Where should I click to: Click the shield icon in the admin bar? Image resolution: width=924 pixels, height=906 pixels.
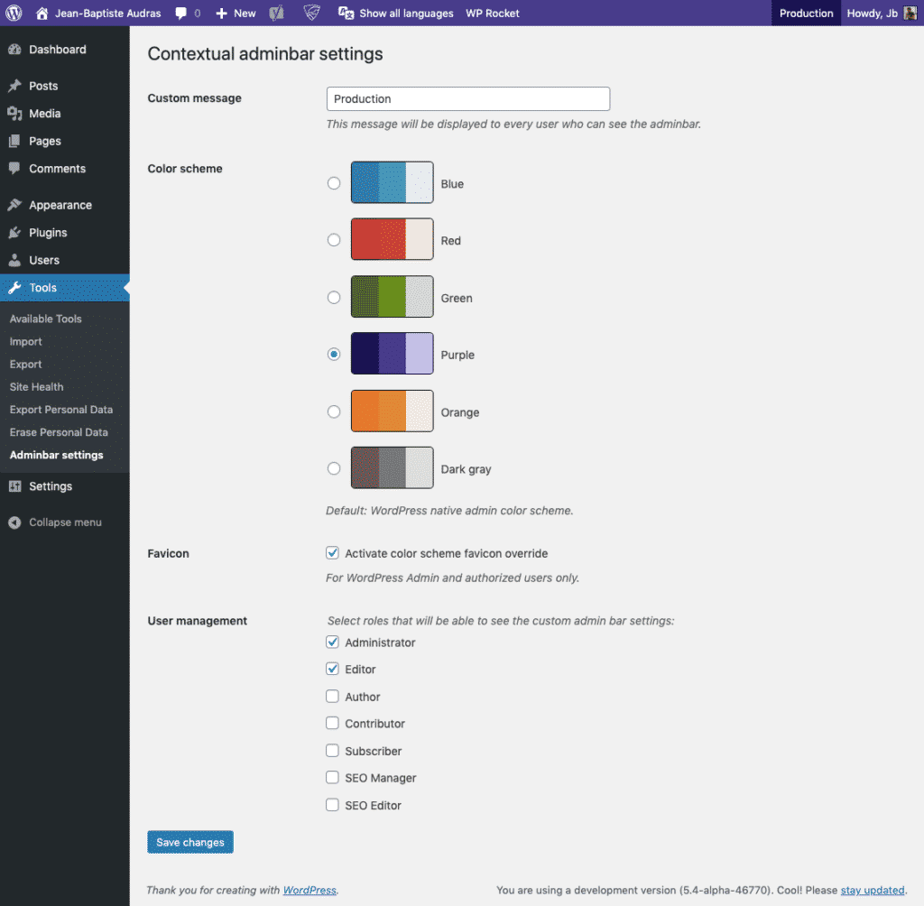(x=311, y=13)
